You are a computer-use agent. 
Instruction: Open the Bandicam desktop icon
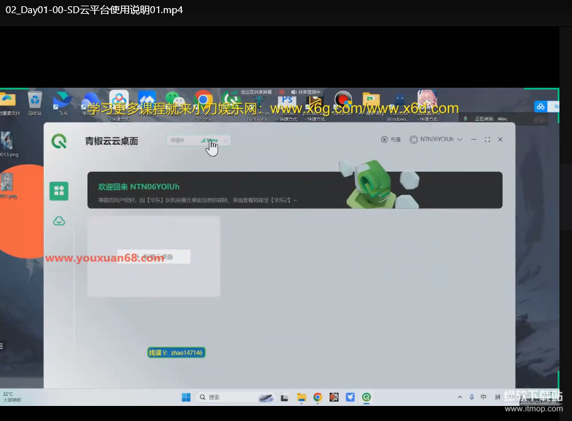[x=343, y=103]
